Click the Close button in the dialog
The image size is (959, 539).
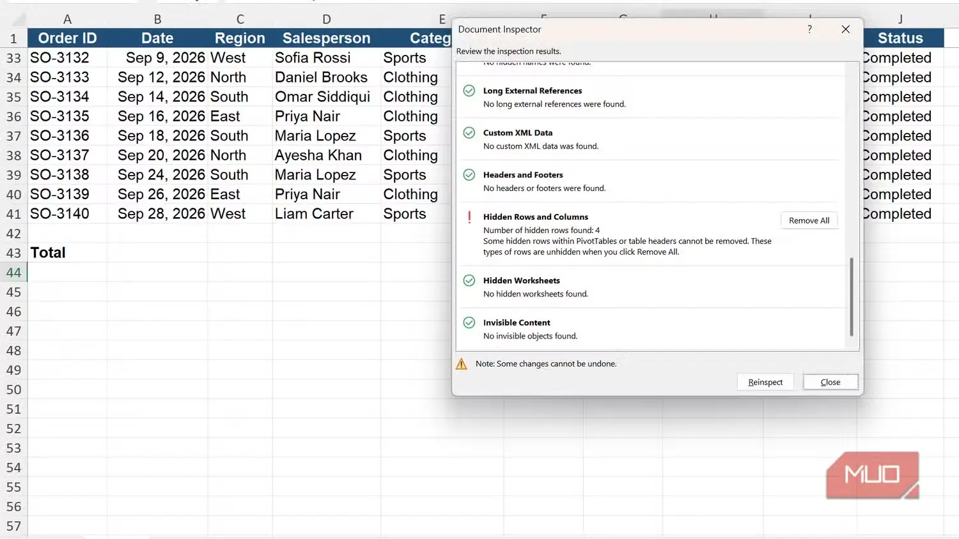click(830, 382)
